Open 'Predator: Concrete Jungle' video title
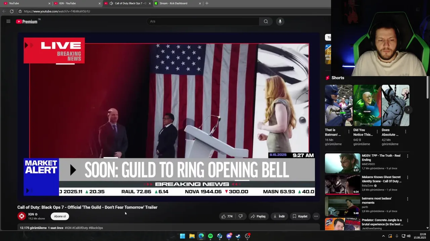The height and width of the screenshot is (241, 430). point(382,222)
